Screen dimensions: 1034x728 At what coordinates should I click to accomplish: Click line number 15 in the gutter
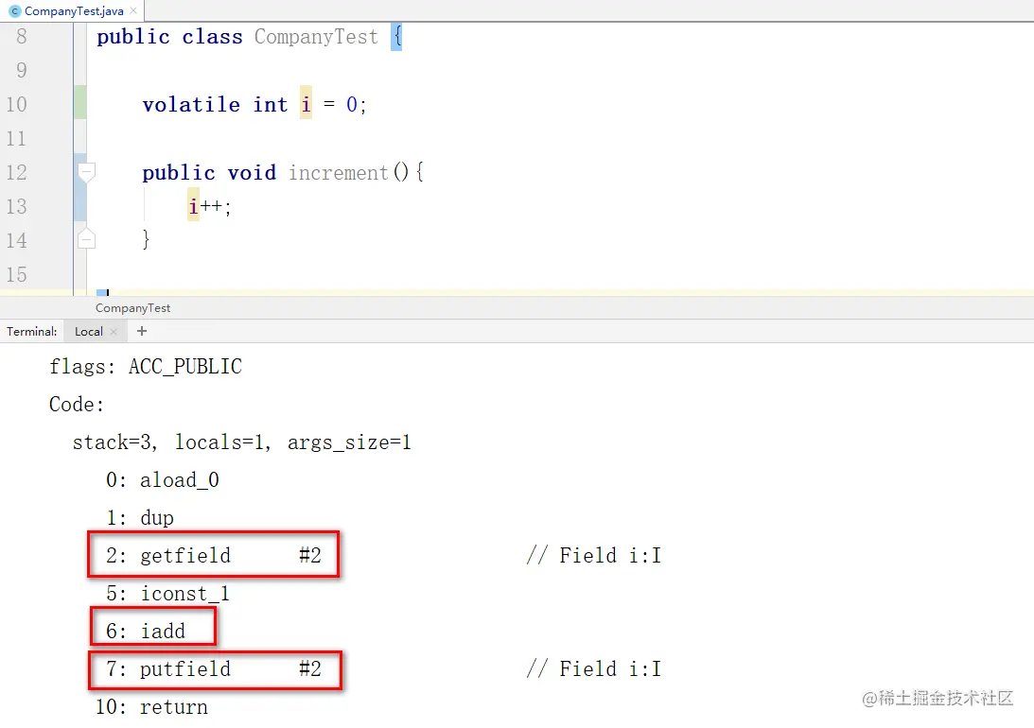click(16, 274)
